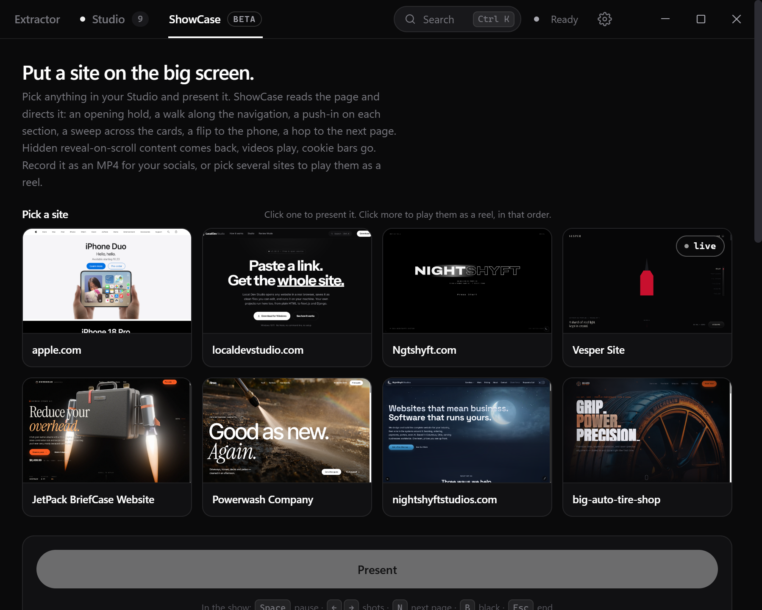This screenshot has height=610, width=762.
Task: Click the Vesper Site card title
Action: click(598, 350)
